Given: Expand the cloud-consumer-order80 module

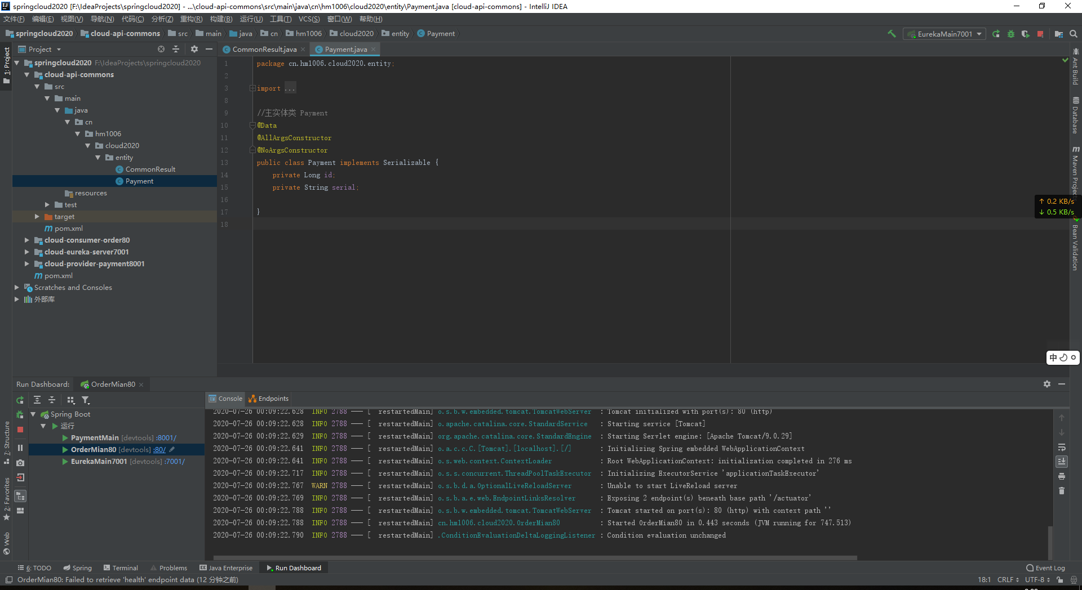Looking at the screenshot, I should pos(26,240).
